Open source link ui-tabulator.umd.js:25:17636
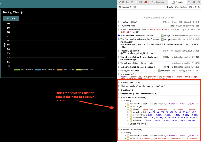 (186, 63)
